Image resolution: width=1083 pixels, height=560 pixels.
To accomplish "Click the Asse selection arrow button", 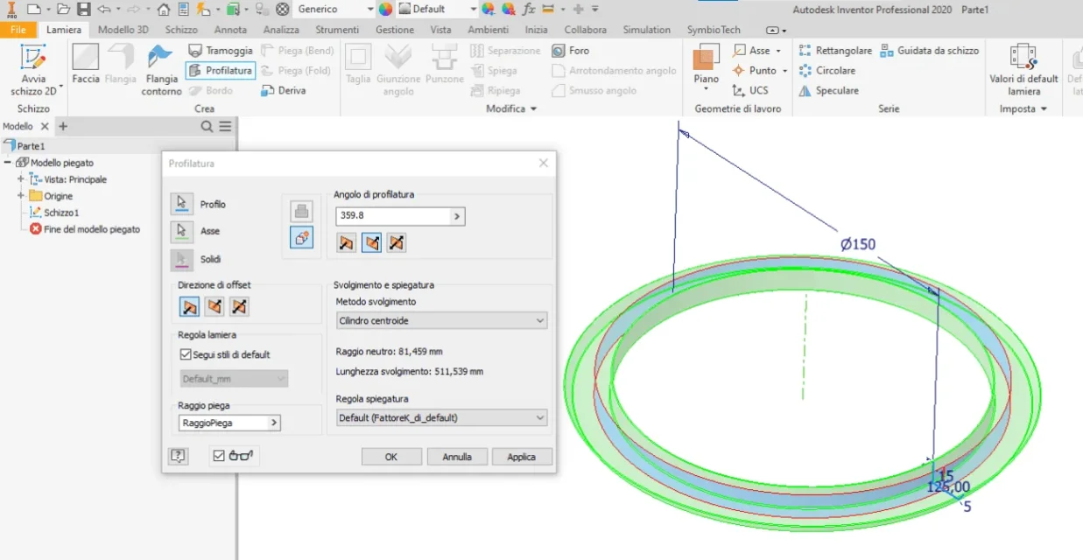I will pos(182,231).
